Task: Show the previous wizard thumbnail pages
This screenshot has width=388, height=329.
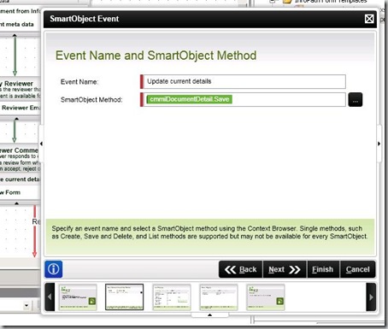Action: tap(50, 297)
